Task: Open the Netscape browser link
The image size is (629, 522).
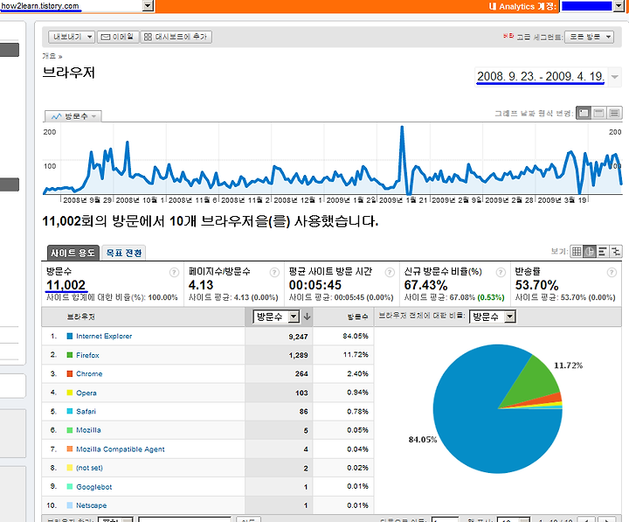Action: [x=91, y=505]
